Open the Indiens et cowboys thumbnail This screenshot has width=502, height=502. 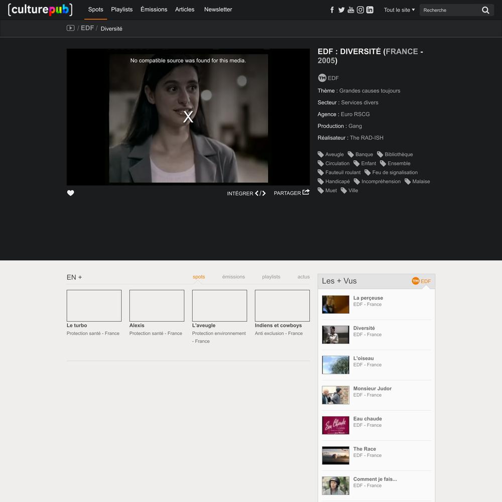click(x=282, y=305)
